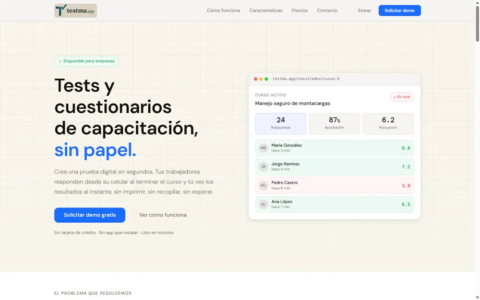The width and height of the screenshot is (480, 300).
Task: Click the testma.app/resultados/curso-3 URL text
Action: click(x=306, y=79)
